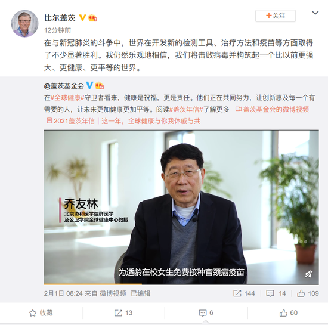This screenshot has height=325, width=328.
Task: Unmute the video with the speaker icon
Action: pos(308,274)
